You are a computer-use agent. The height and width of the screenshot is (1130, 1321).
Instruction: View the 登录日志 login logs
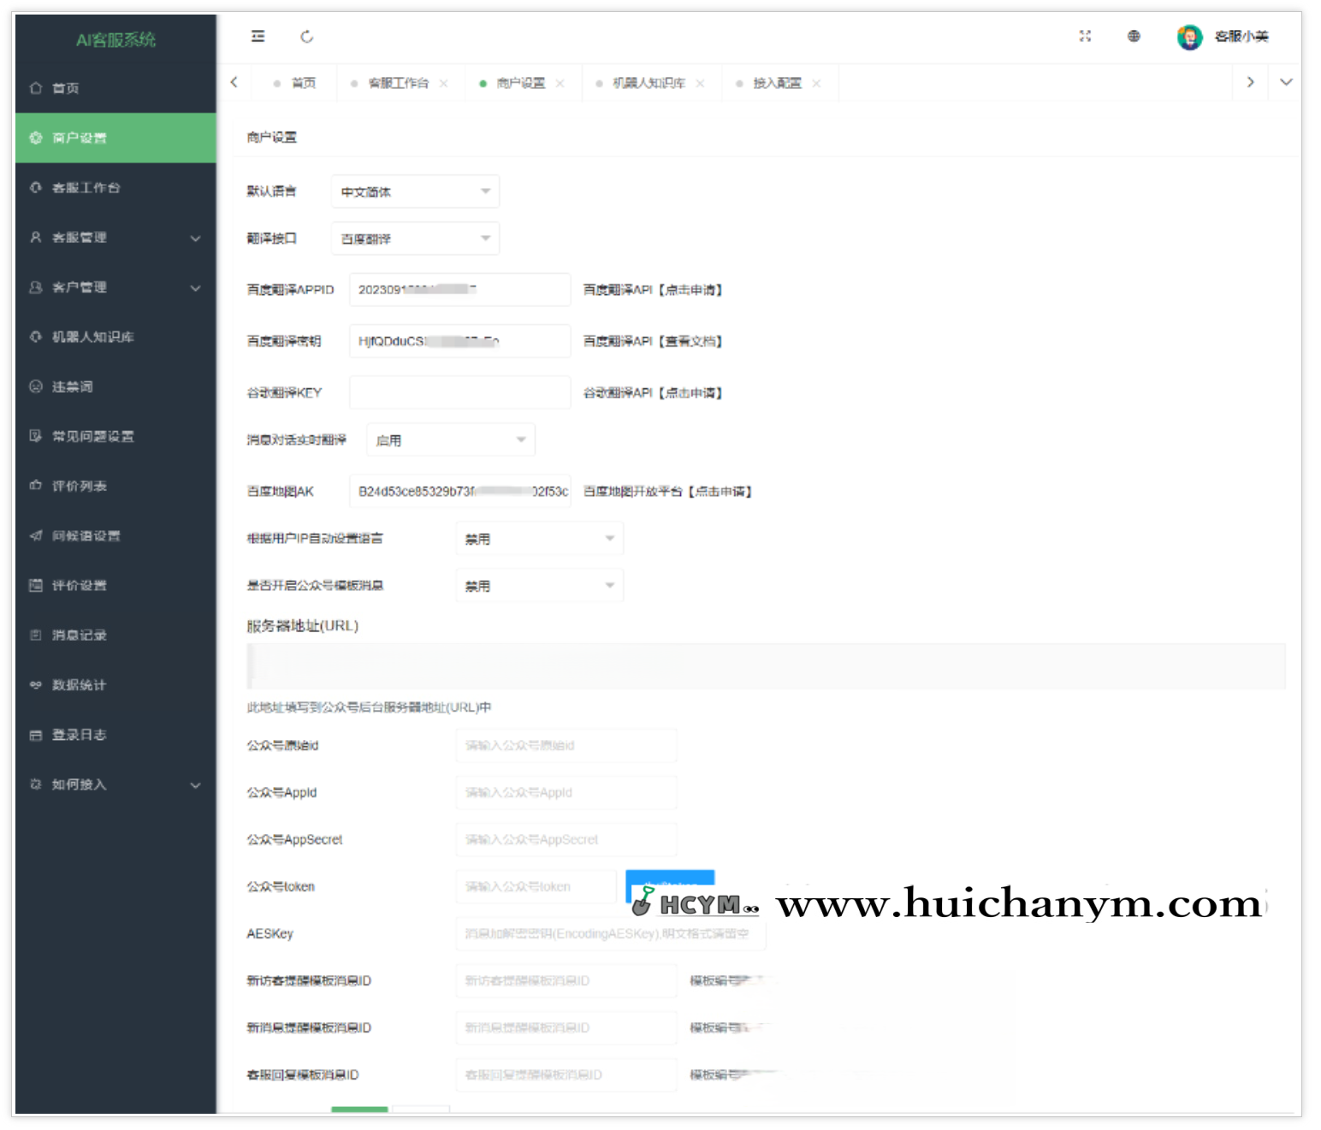point(77,734)
